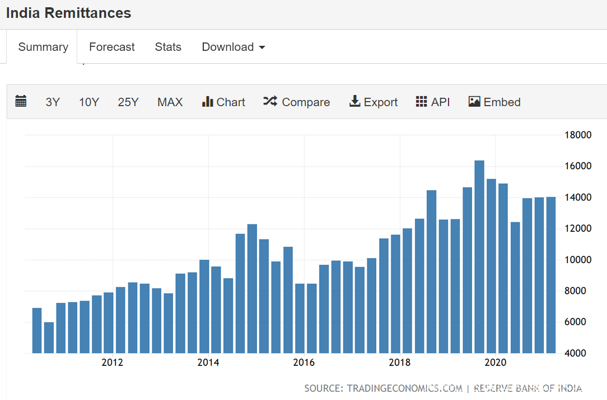Open the Forecast tab
Screen dimensions: 607x400
tap(111, 47)
